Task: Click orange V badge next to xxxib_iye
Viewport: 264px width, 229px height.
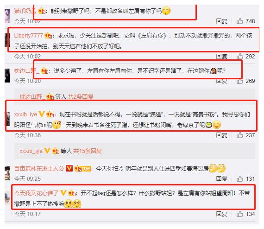Action: pyautogui.click(x=41, y=114)
